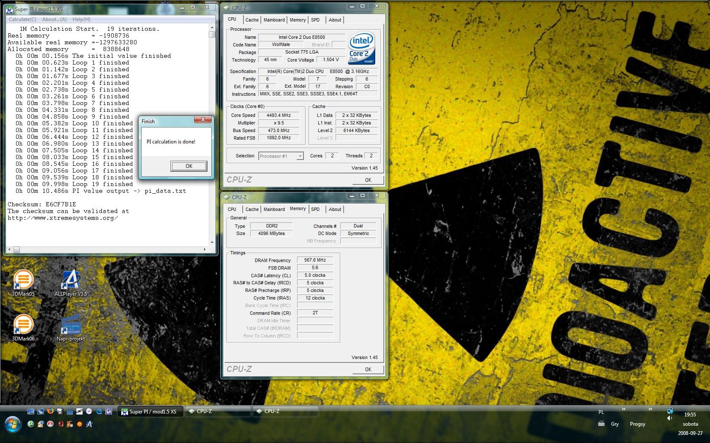Open the Progsy taskbar toolbar

click(637, 424)
